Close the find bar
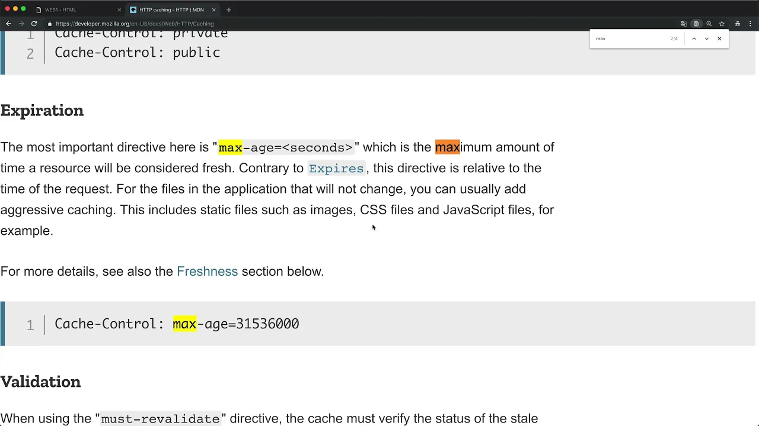The image size is (759, 426). [719, 38]
